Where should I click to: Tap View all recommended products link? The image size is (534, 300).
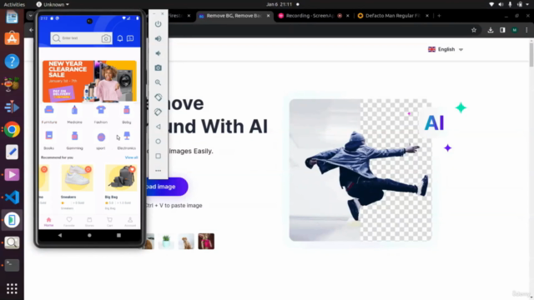pyautogui.click(x=131, y=157)
